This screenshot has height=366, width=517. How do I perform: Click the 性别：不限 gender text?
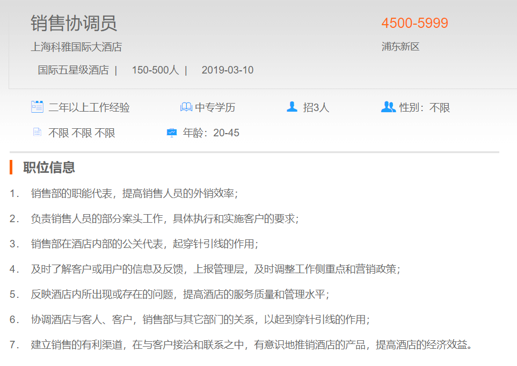point(424,107)
